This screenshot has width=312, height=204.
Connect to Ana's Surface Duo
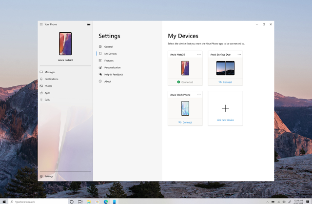coord(225,82)
